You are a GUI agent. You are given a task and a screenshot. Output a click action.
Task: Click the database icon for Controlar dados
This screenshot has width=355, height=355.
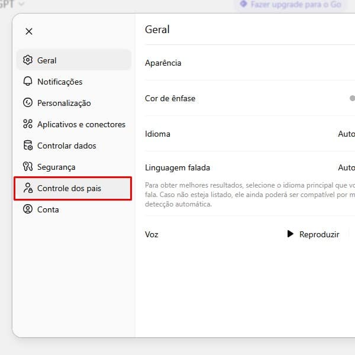(x=28, y=146)
